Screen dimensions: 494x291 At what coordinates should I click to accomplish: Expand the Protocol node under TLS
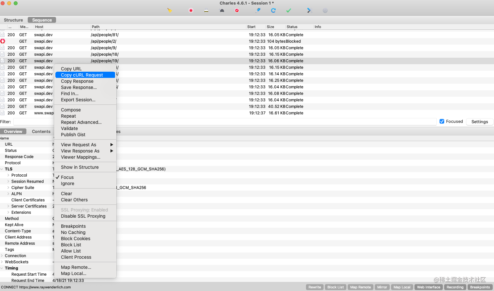pos(8,175)
